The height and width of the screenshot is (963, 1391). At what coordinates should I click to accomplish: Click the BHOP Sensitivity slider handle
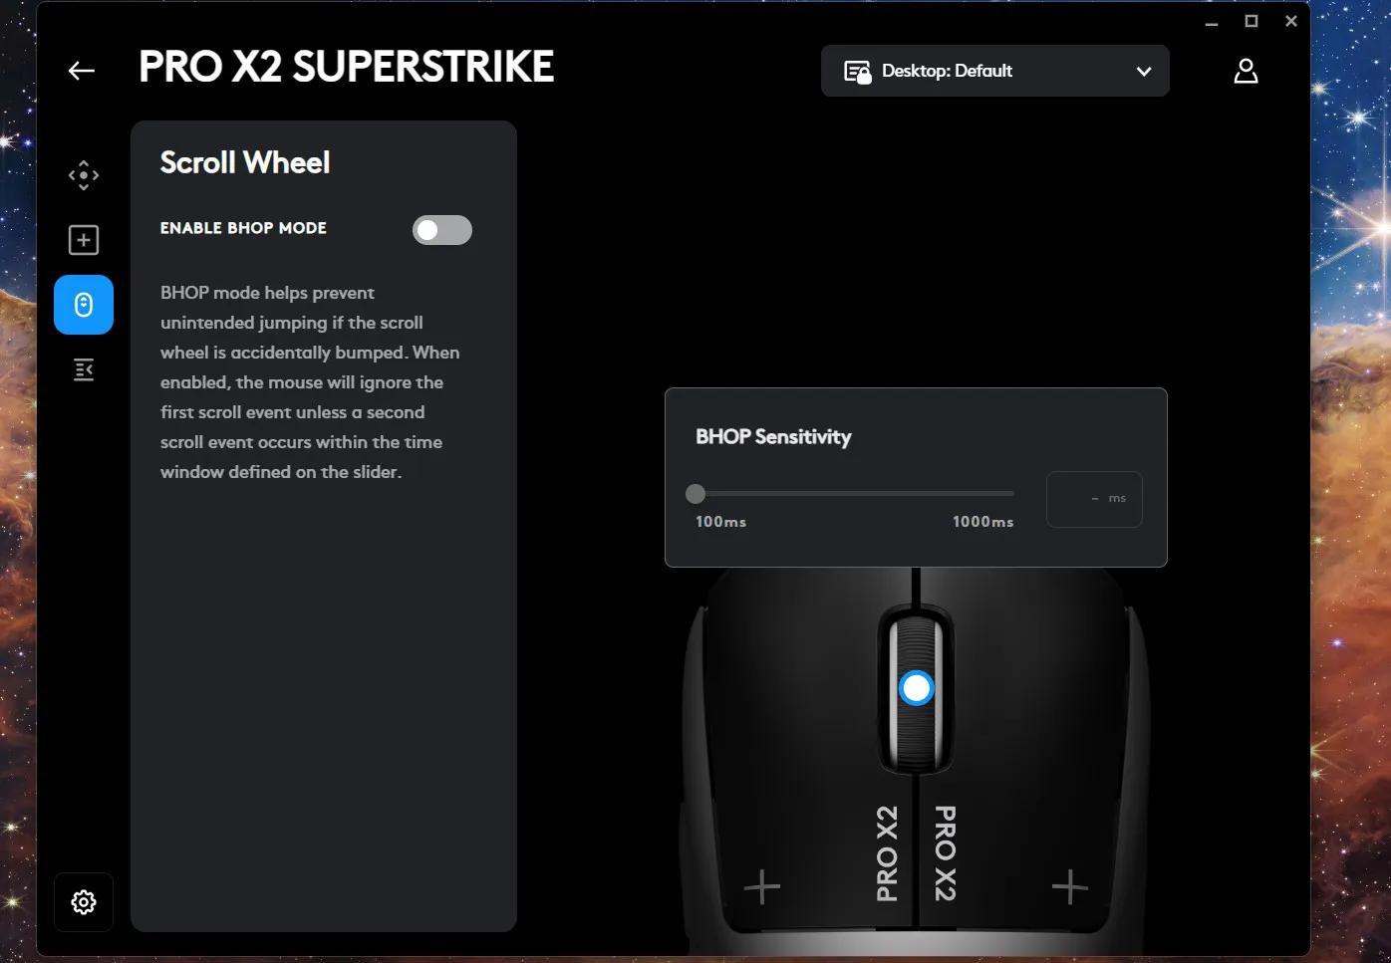click(x=695, y=493)
